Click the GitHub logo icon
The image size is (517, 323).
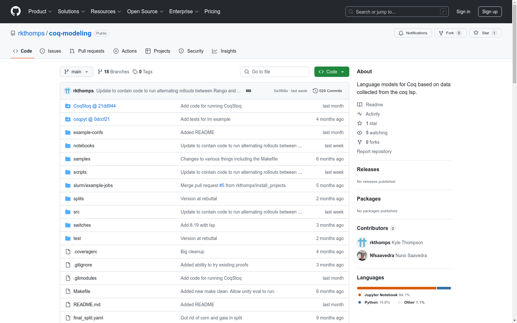(16, 11)
